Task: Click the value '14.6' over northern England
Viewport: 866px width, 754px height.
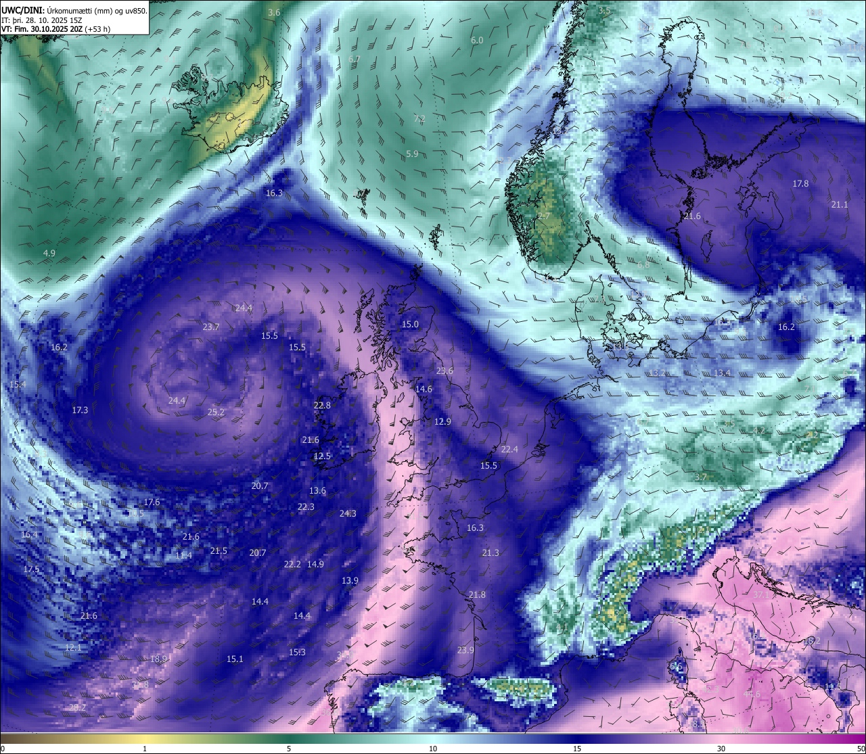Action: 424,389
